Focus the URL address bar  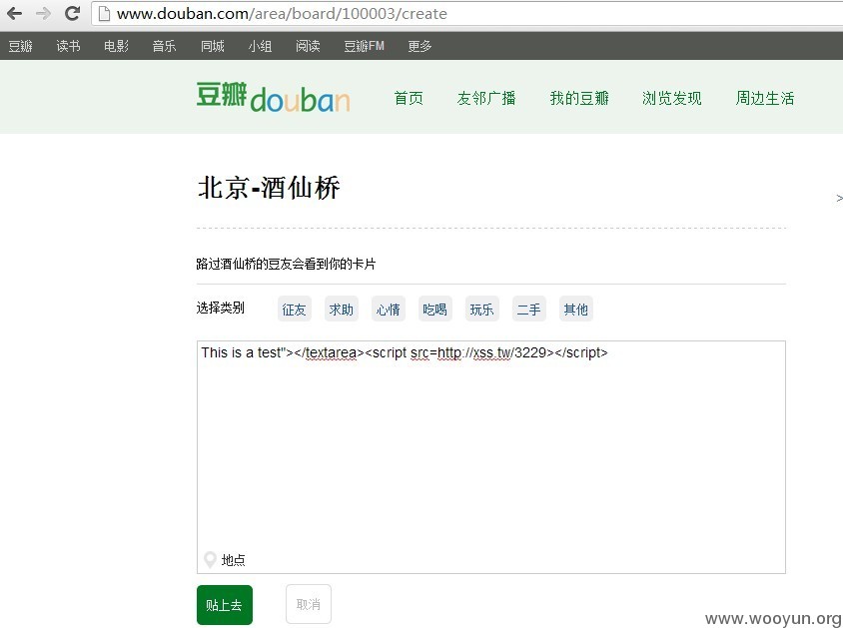(466, 13)
